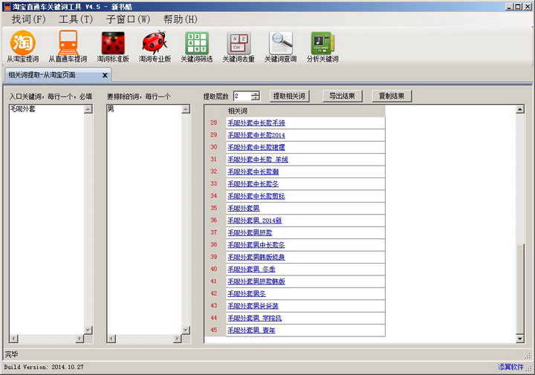Open link 毛呢外套中长款图标 in row 34
Screen dimensions: 535x375
tap(256, 196)
